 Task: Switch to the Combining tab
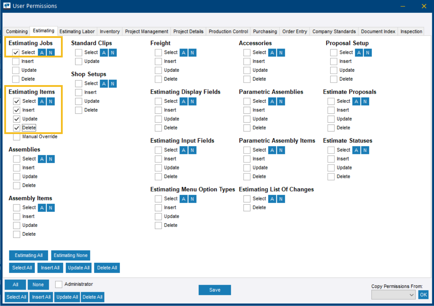point(17,32)
